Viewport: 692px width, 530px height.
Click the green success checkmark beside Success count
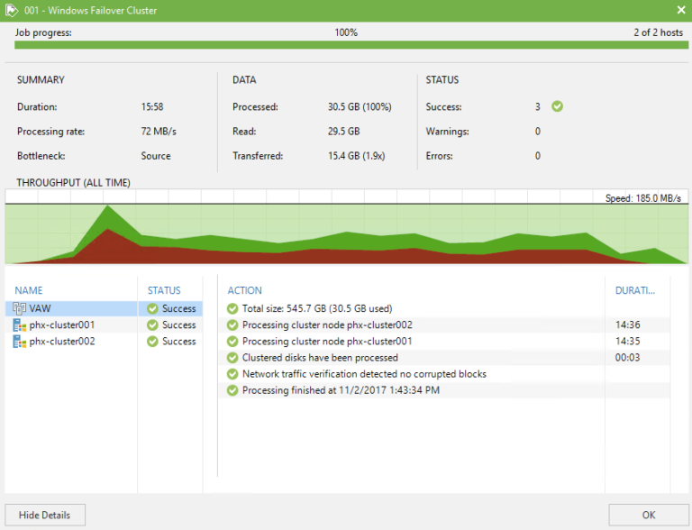coord(558,106)
